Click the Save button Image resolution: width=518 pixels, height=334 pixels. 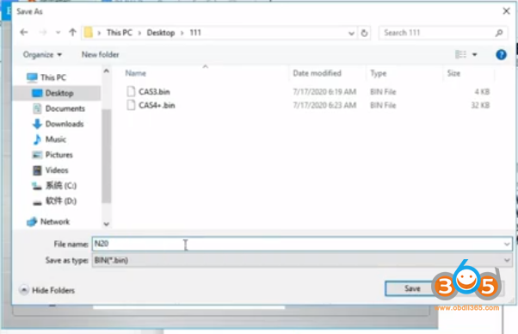pos(412,288)
